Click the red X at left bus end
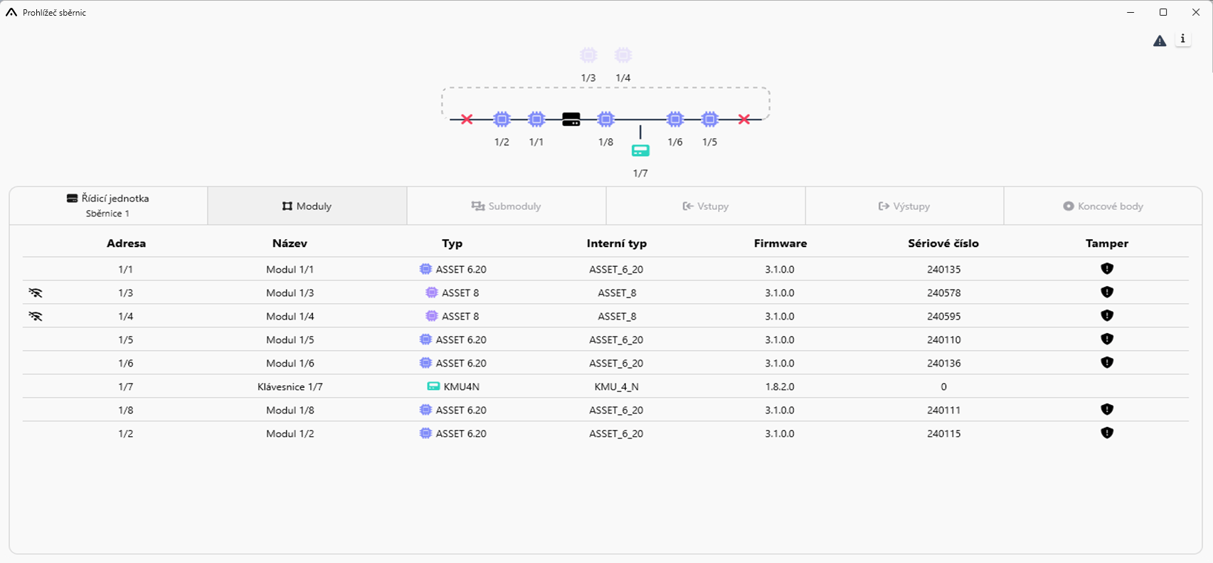The image size is (1213, 563). [x=467, y=120]
